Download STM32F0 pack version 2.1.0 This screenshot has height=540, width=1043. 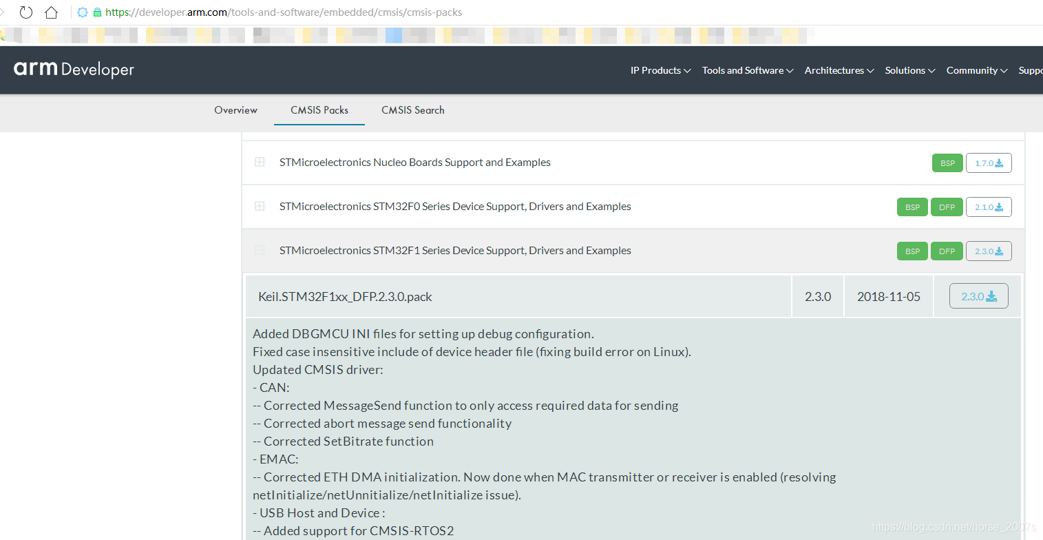pyautogui.click(x=989, y=207)
